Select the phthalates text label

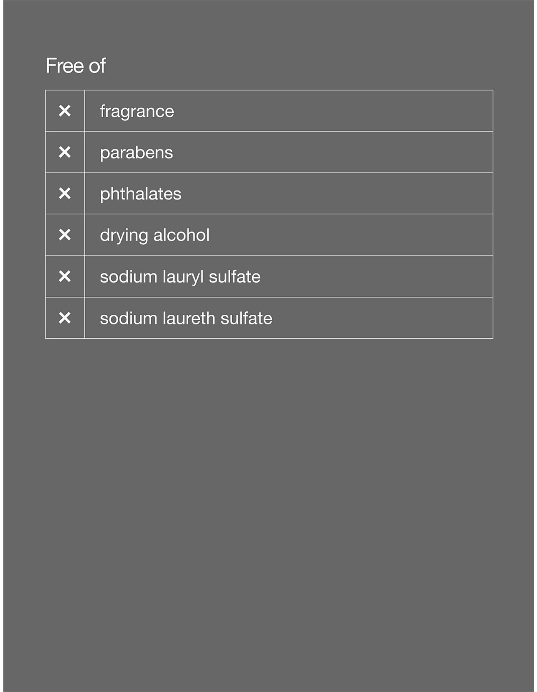click(x=140, y=194)
